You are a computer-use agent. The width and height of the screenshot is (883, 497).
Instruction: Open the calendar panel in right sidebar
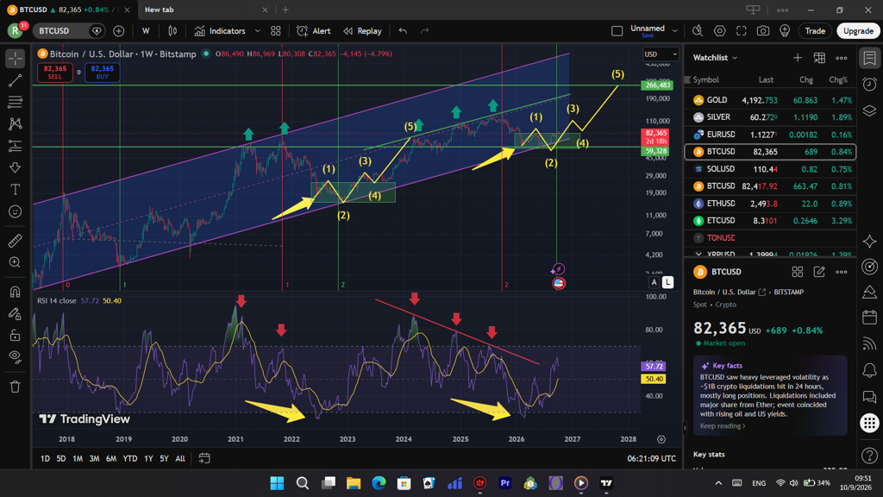[869, 318]
